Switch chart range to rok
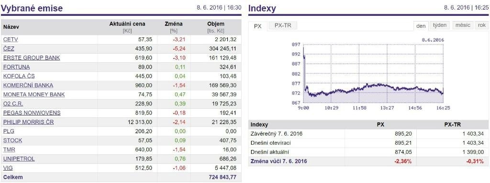Image resolution: width=490 pixels, height=183 pixels. pyautogui.click(x=481, y=25)
